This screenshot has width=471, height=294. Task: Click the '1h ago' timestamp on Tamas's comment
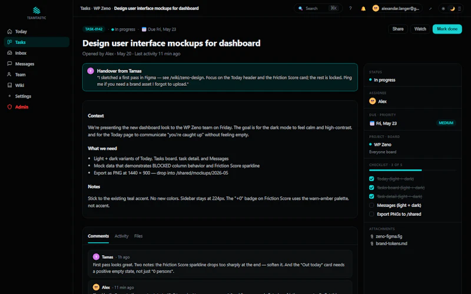pos(124,257)
